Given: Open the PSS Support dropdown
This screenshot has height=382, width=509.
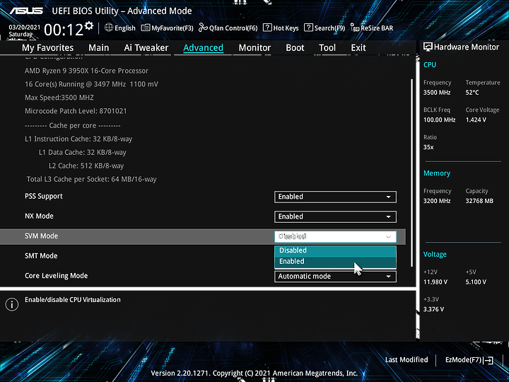Looking at the screenshot, I should (x=335, y=197).
